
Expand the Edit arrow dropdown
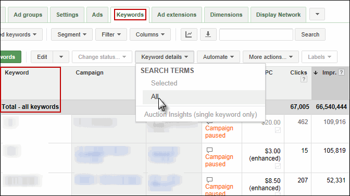coord(61,57)
